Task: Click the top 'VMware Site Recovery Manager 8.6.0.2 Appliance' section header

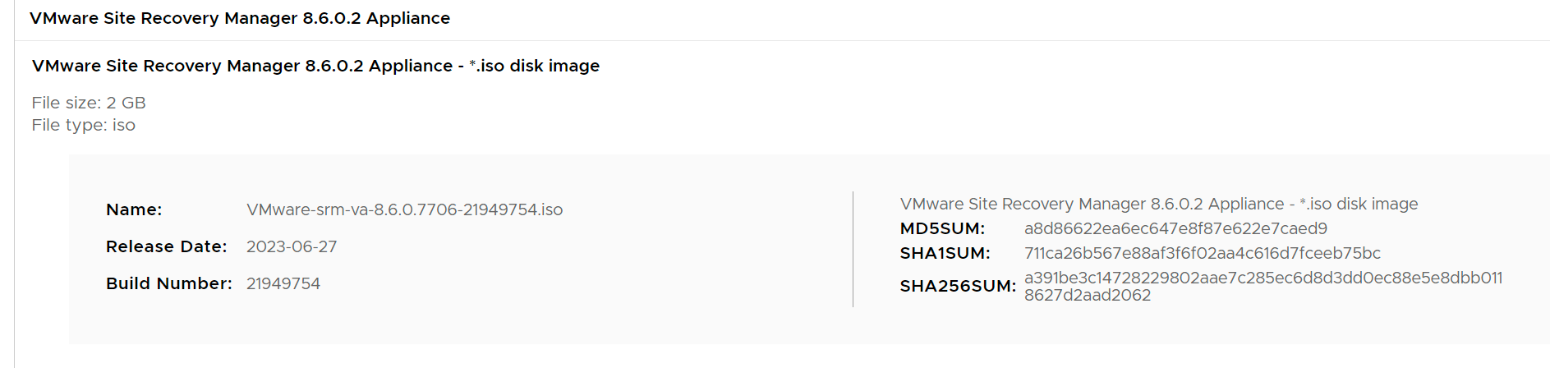Action: pyautogui.click(x=240, y=18)
